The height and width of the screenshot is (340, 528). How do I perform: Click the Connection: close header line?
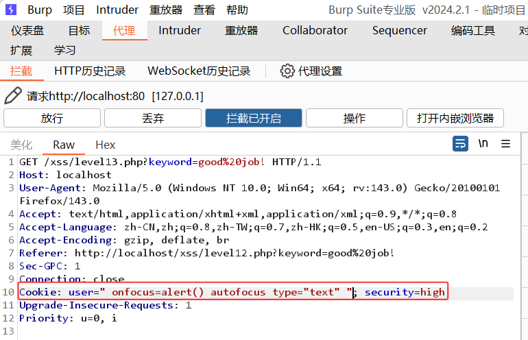pyautogui.click(x=72, y=279)
